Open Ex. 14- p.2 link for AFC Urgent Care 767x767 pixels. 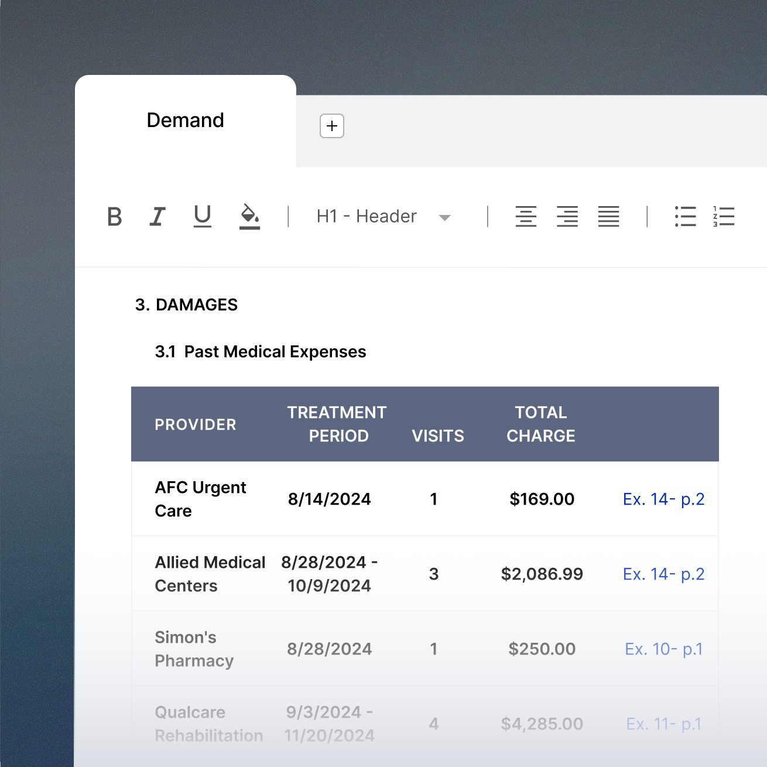[663, 499]
